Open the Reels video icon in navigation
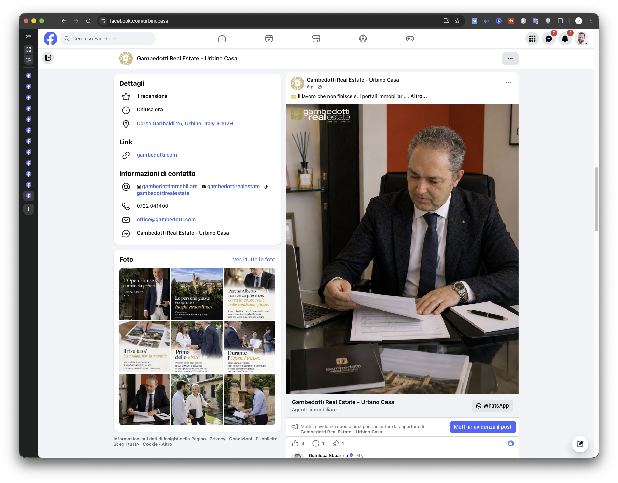This screenshot has height=483, width=618. point(269,39)
